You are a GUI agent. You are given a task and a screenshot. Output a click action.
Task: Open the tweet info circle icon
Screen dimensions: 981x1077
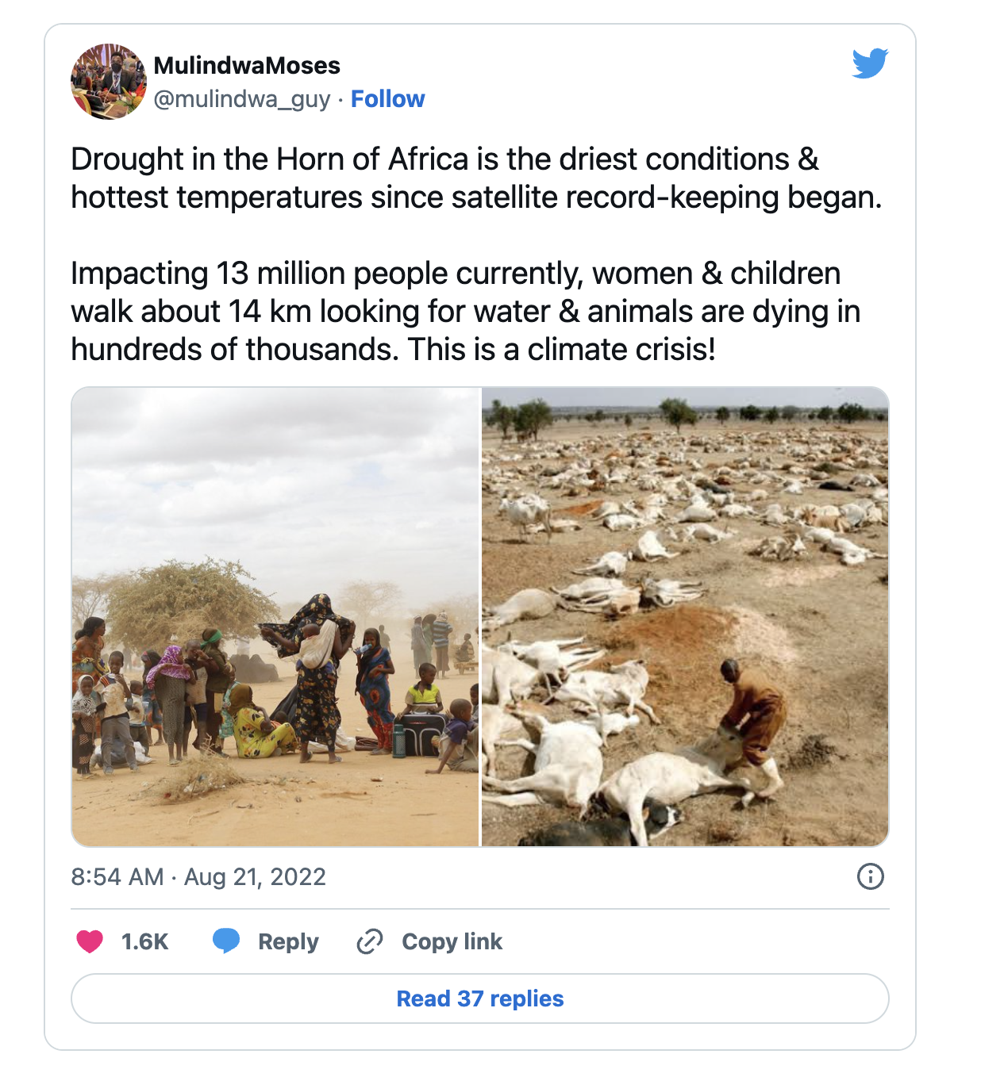[x=871, y=876]
